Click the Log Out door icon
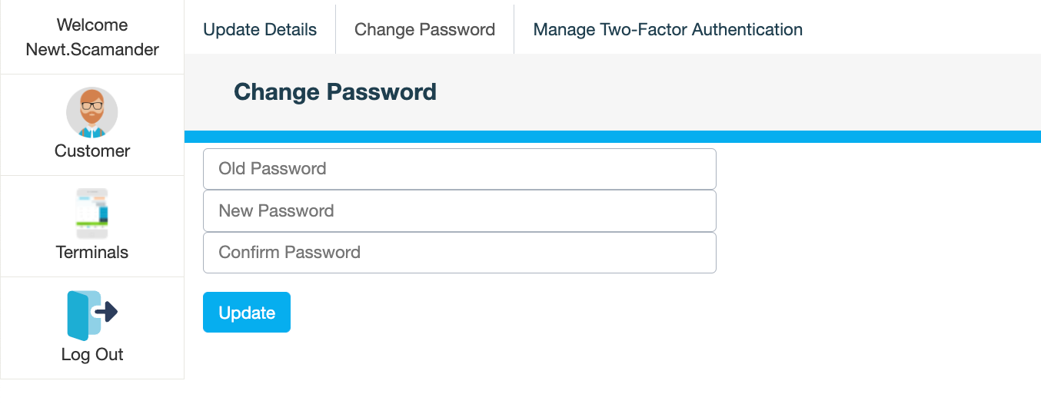This screenshot has height=404, width=1041. 83,316
